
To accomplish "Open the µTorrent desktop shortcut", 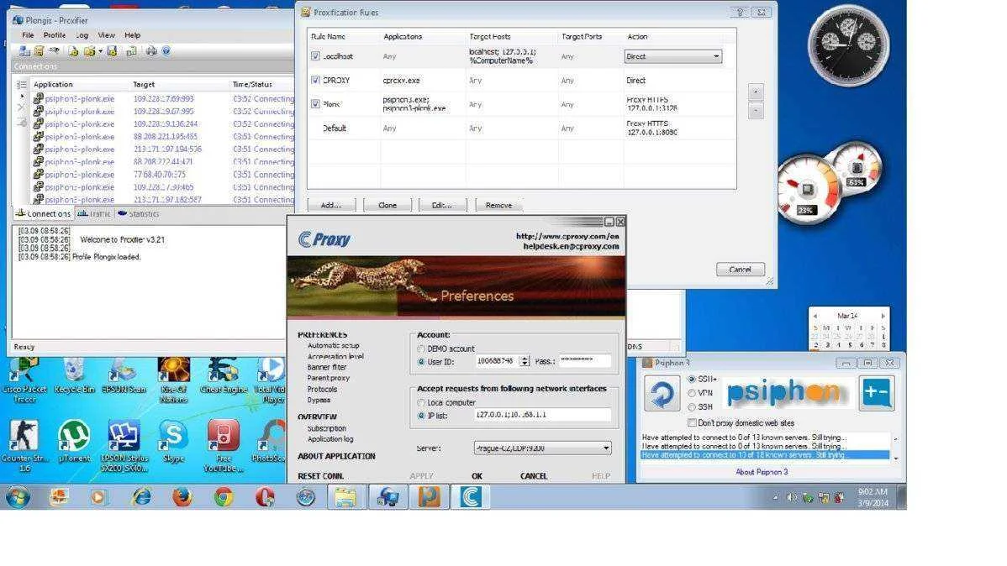I will [74, 442].
